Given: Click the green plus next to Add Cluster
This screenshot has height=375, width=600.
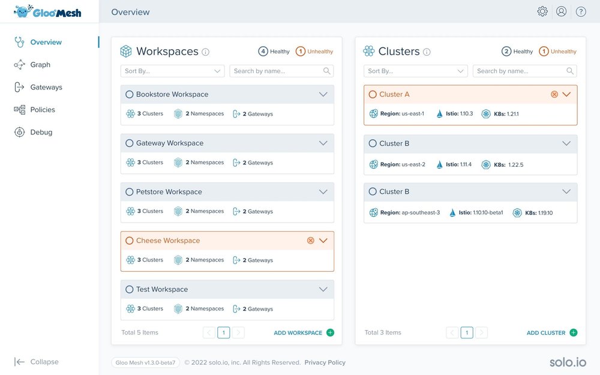Looking at the screenshot, I should (573, 332).
